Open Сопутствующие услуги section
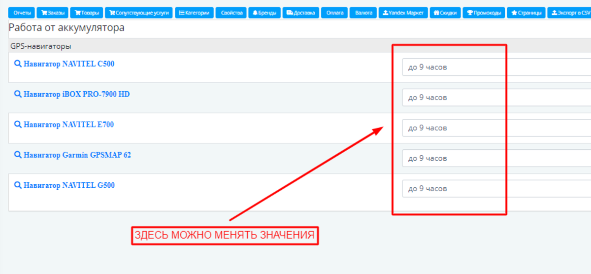This screenshot has width=591, height=274. pos(139,13)
